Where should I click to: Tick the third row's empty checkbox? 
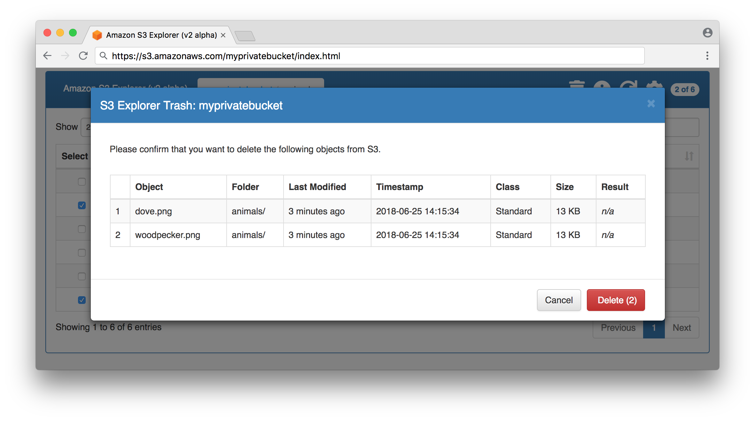82,229
